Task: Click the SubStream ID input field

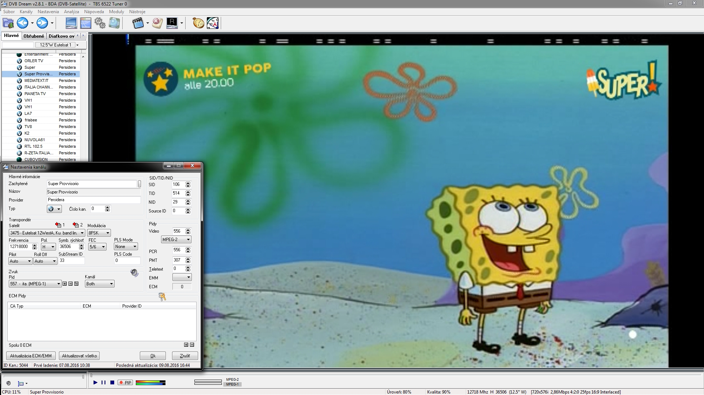Action: [x=72, y=261]
